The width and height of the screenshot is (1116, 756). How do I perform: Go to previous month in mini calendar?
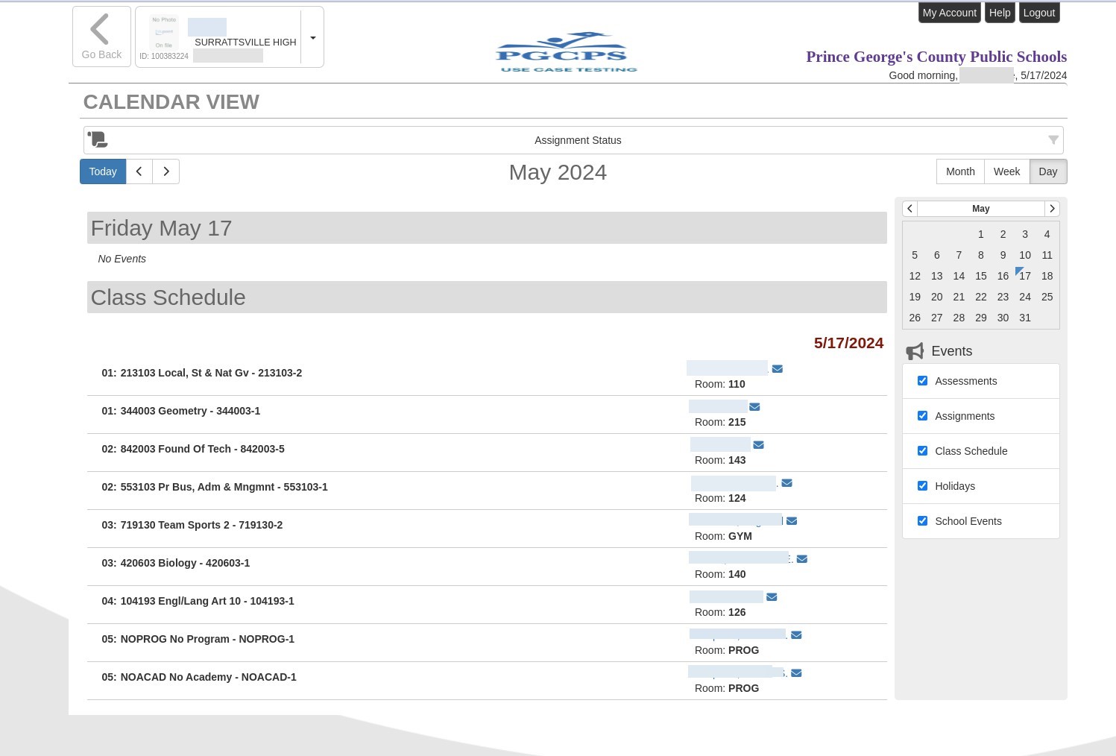909,209
